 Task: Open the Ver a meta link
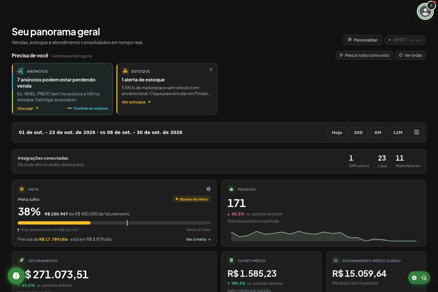pyautogui.click(x=198, y=239)
